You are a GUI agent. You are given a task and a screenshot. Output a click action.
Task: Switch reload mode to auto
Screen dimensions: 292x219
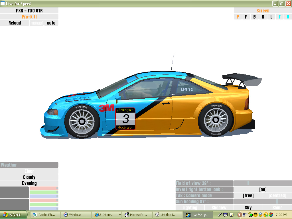click(51, 23)
